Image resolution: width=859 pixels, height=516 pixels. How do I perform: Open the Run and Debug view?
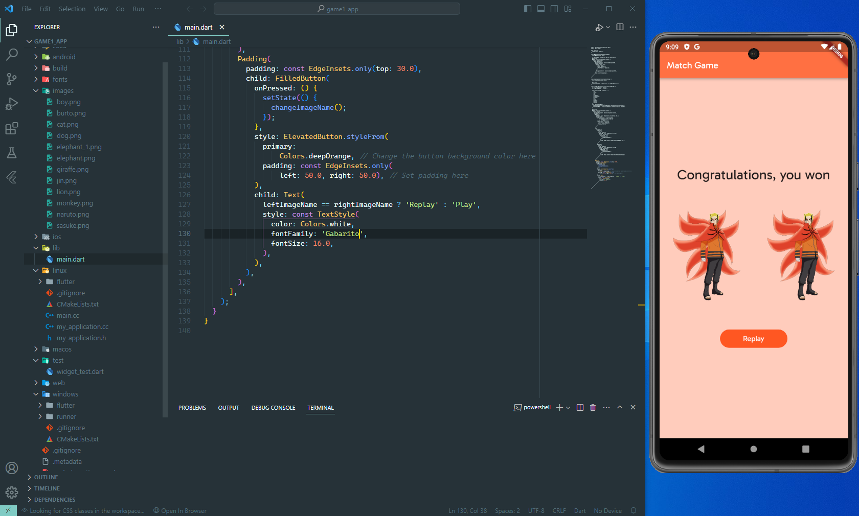[x=11, y=104]
